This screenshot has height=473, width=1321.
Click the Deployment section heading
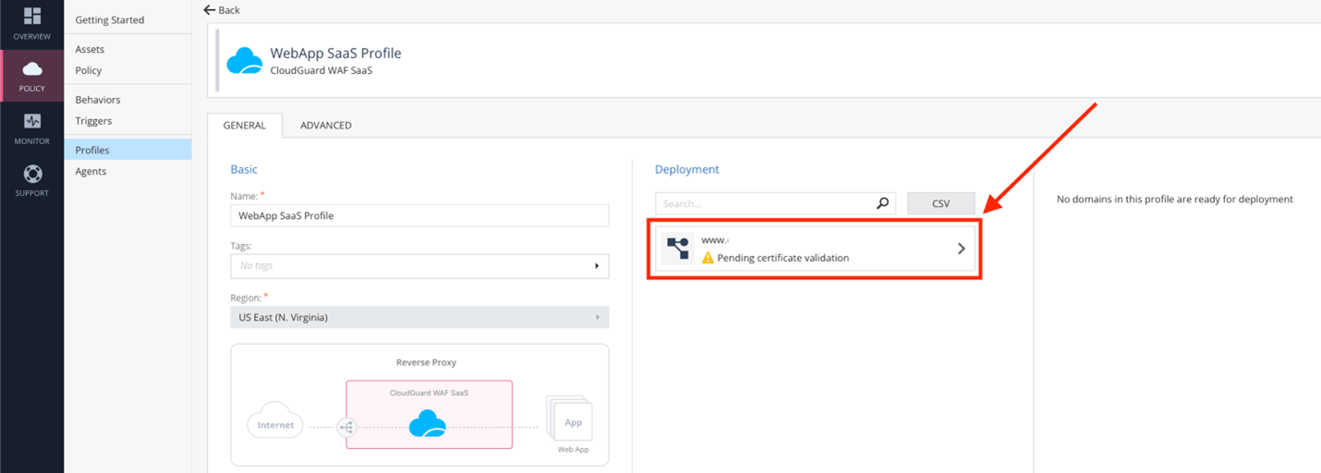(x=686, y=169)
